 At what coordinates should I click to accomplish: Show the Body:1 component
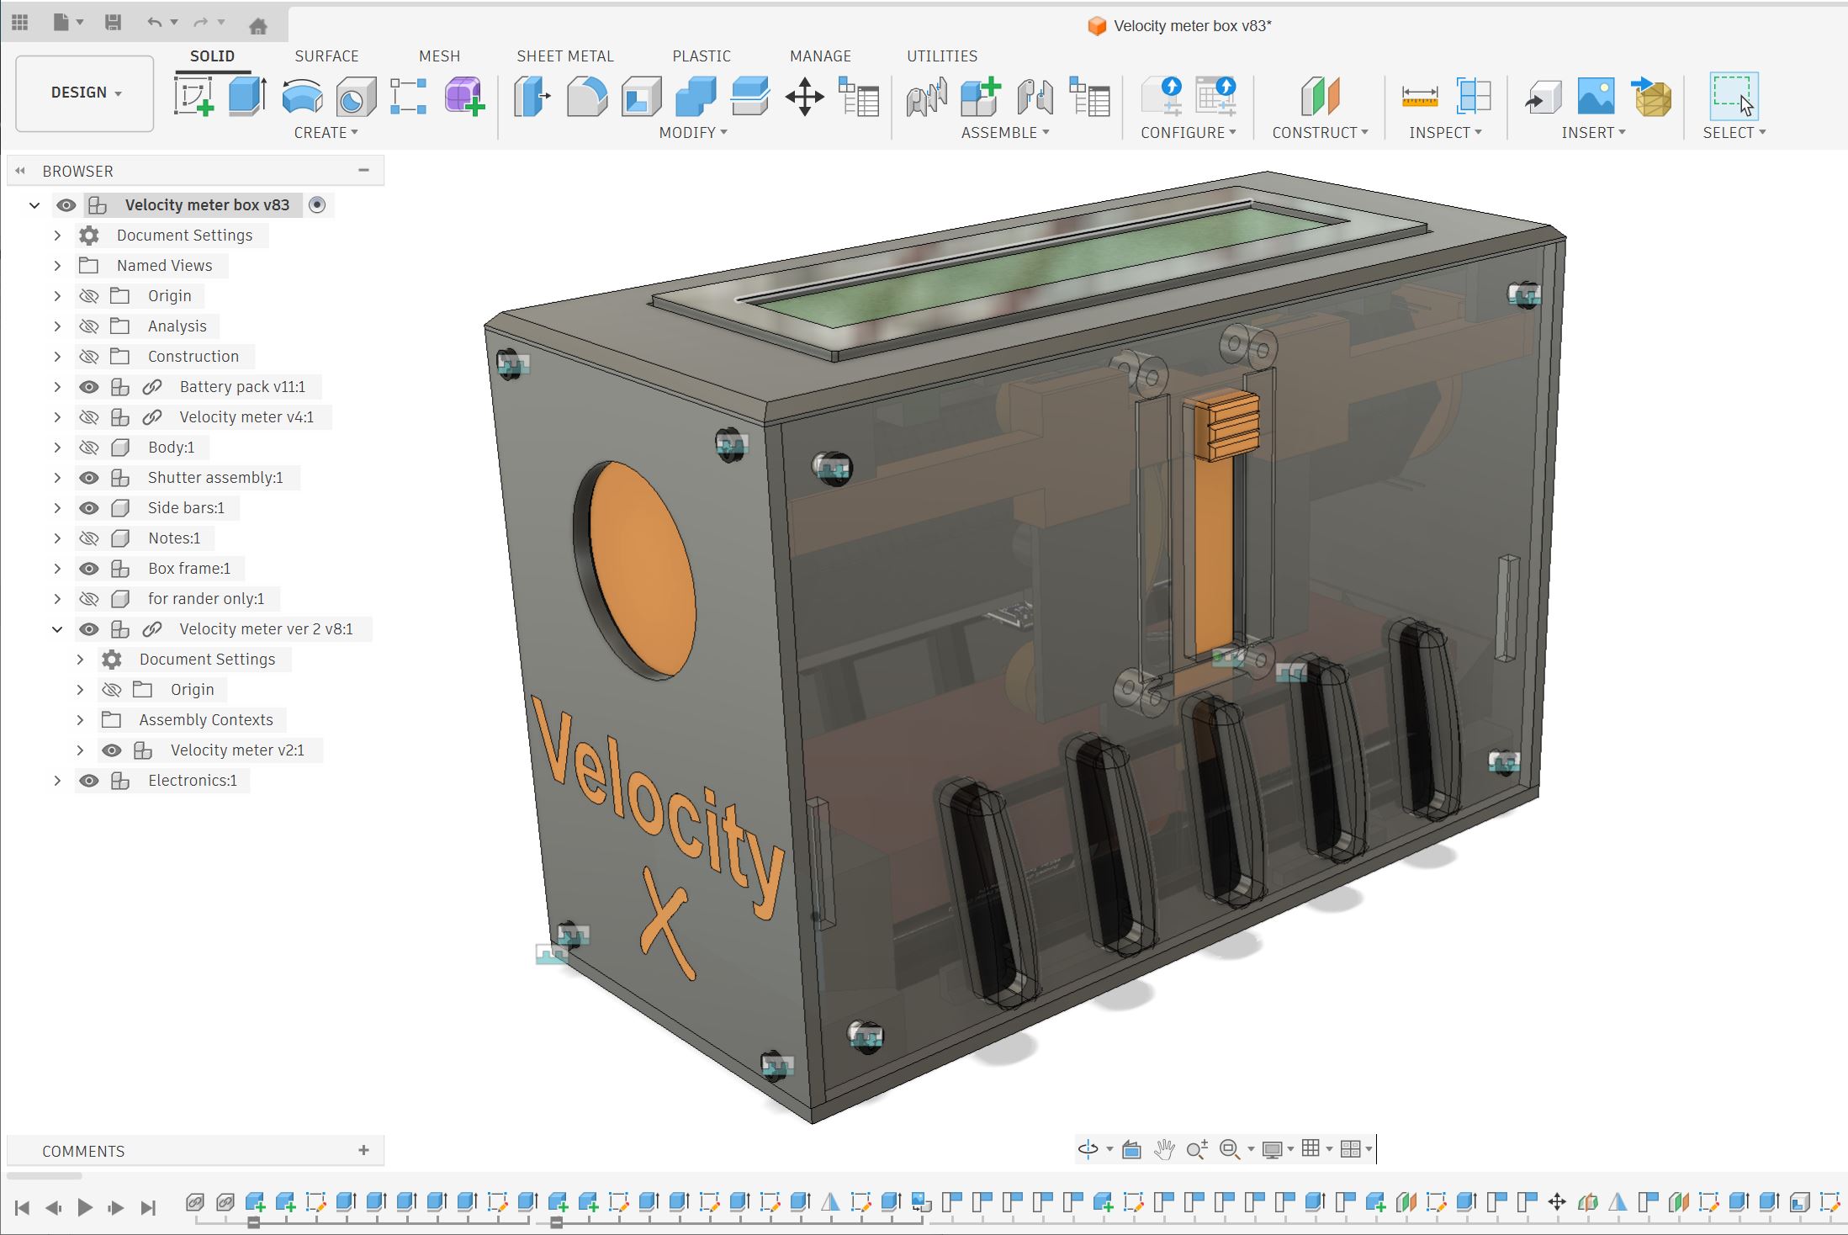point(89,448)
